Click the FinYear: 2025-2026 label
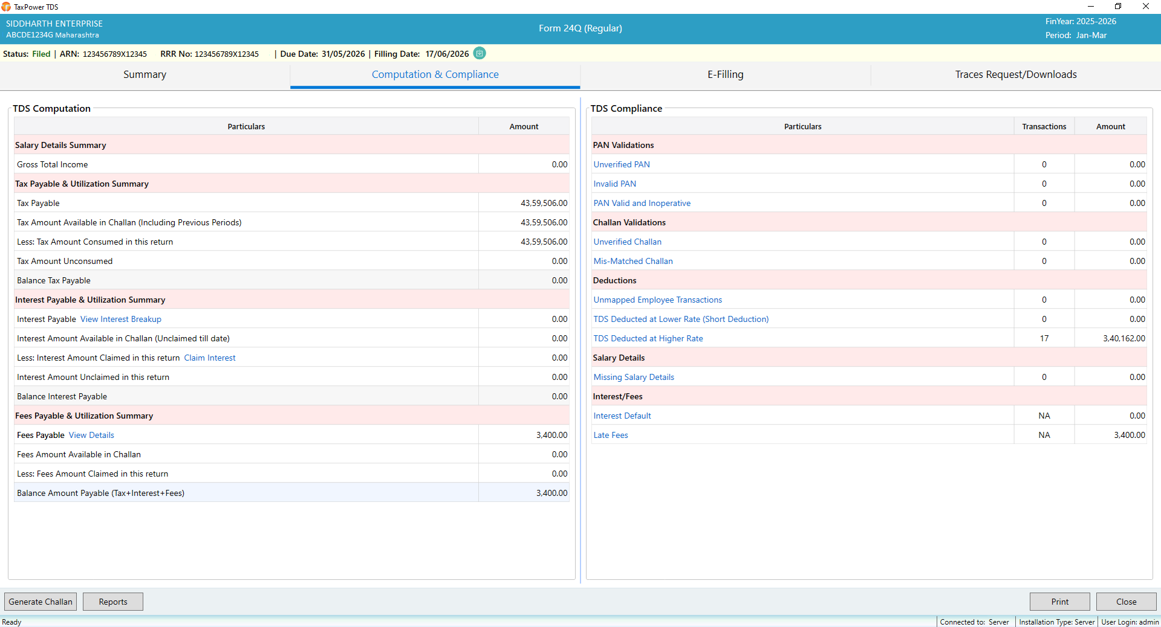This screenshot has width=1161, height=627. pyautogui.click(x=1081, y=21)
